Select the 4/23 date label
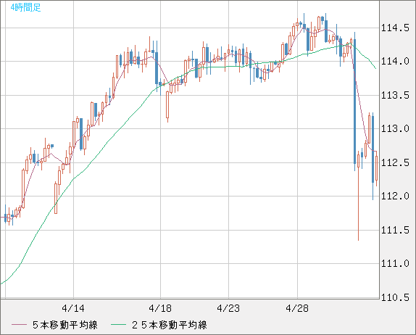This screenshot has height=335, width=416. point(228,308)
